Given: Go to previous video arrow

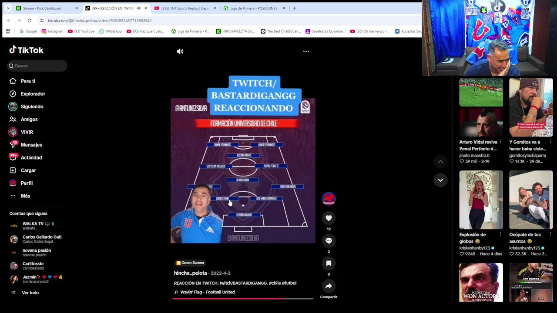Looking at the screenshot, I should click(x=440, y=162).
